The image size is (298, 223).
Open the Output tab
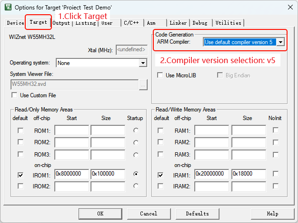coord(61,23)
